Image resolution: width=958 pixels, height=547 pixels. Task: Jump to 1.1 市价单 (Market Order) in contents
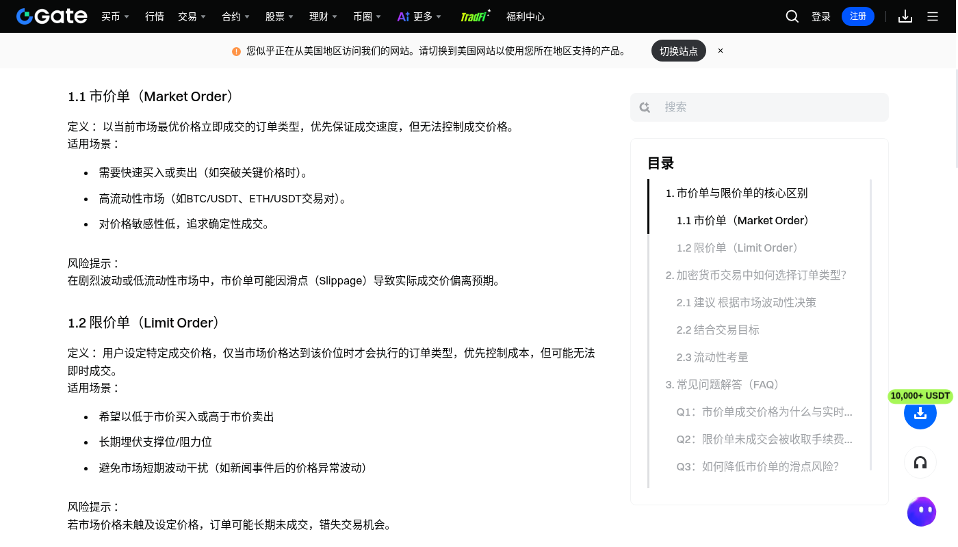pyautogui.click(x=743, y=221)
